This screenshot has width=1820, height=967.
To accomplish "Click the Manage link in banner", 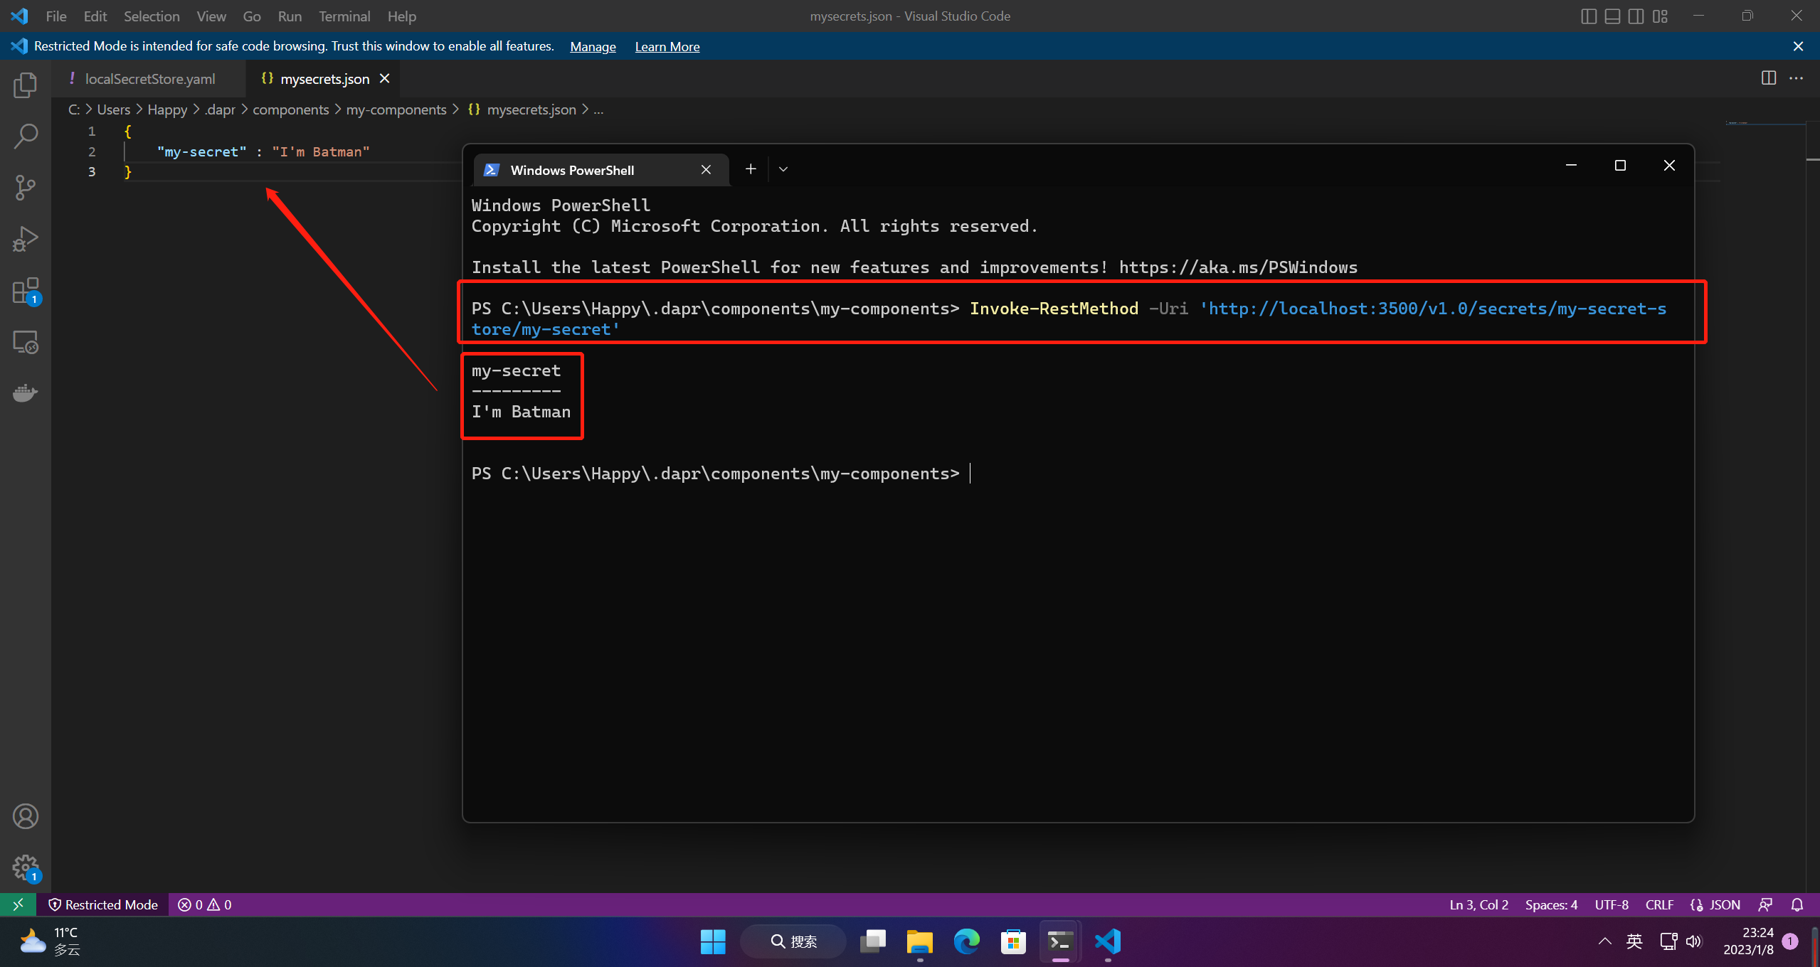I will pyautogui.click(x=593, y=46).
